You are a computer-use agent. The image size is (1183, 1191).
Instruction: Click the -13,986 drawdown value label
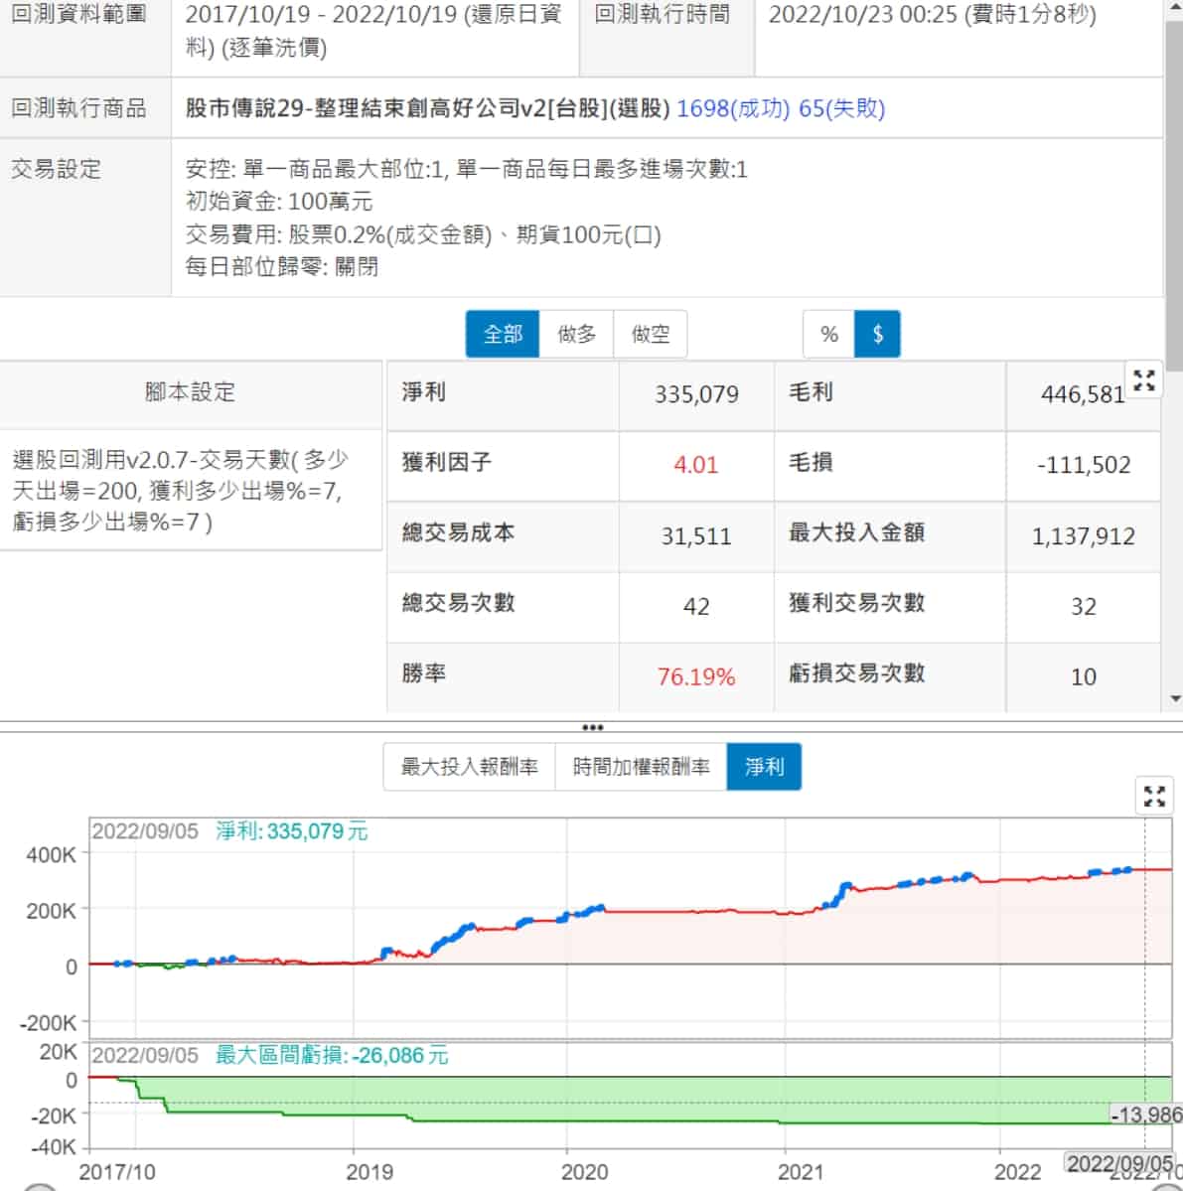(x=1145, y=1115)
